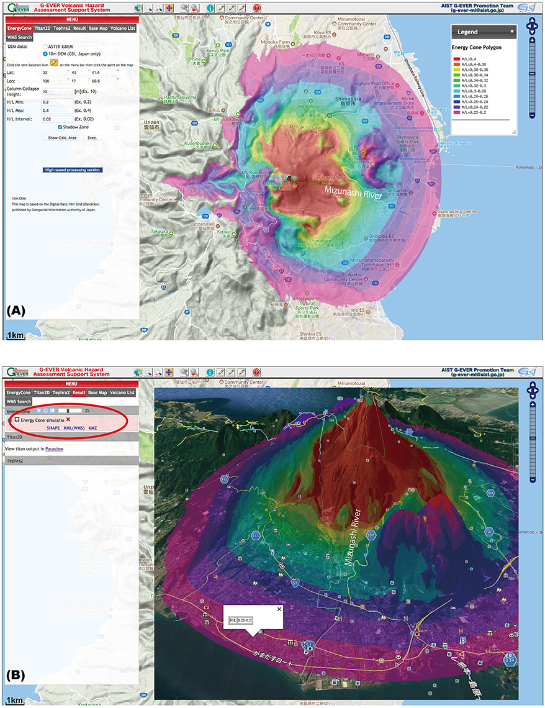Click zoom level slider track on upper map

pyautogui.click(x=533, y=78)
